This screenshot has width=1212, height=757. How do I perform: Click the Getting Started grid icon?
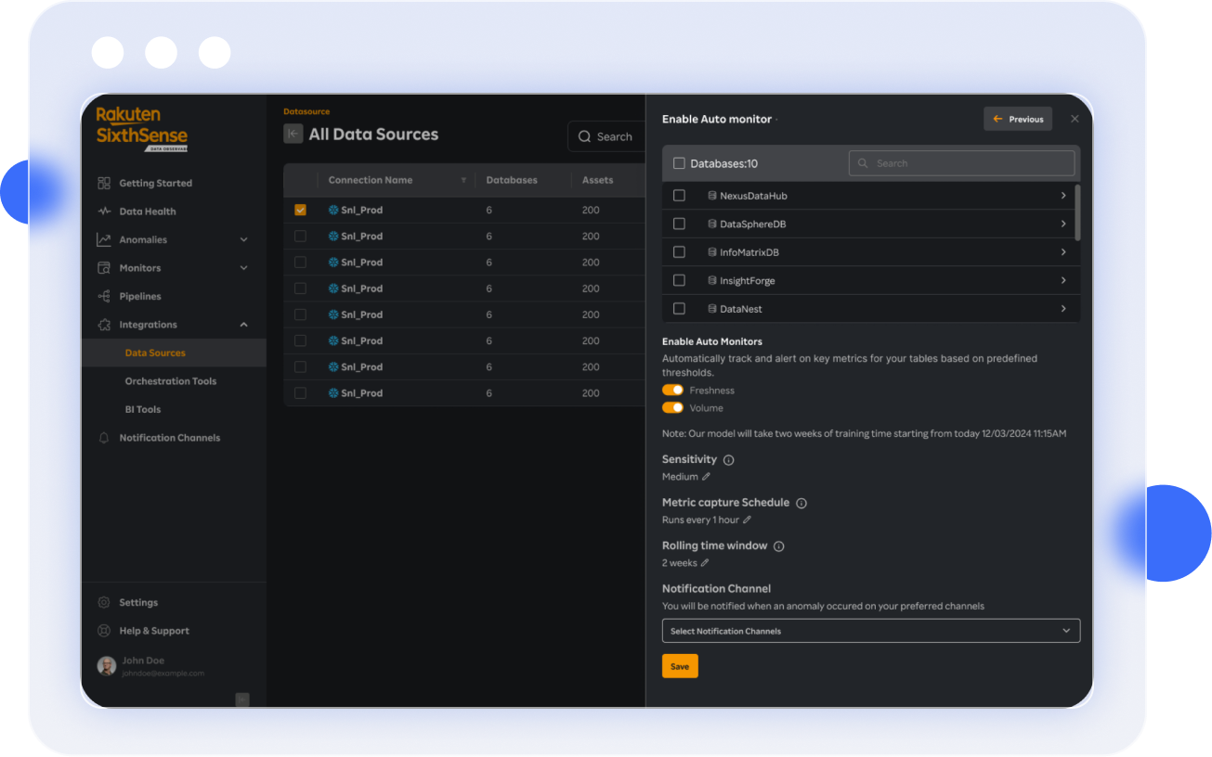pos(104,183)
